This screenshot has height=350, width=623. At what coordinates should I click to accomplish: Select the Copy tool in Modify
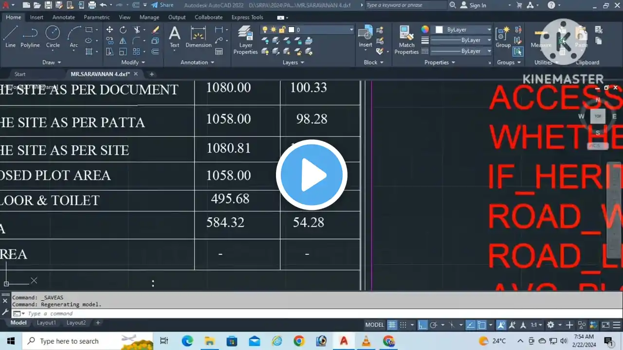coord(110,41)
